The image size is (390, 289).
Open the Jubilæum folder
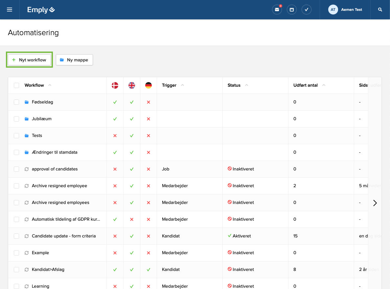point(42,119)
